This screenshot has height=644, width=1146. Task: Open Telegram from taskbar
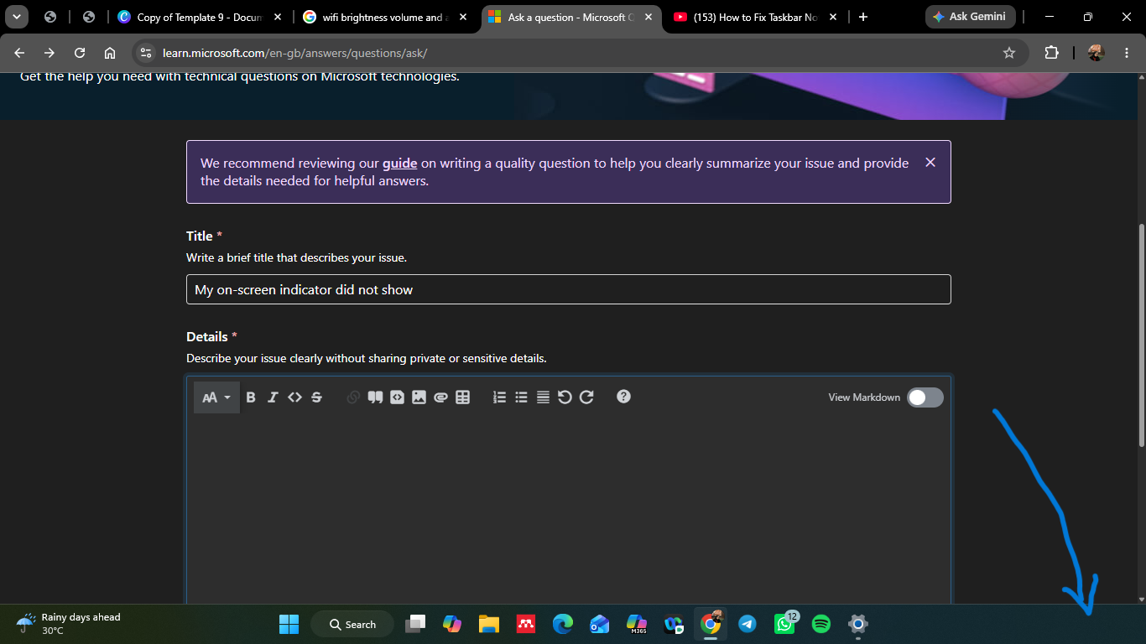748,624
